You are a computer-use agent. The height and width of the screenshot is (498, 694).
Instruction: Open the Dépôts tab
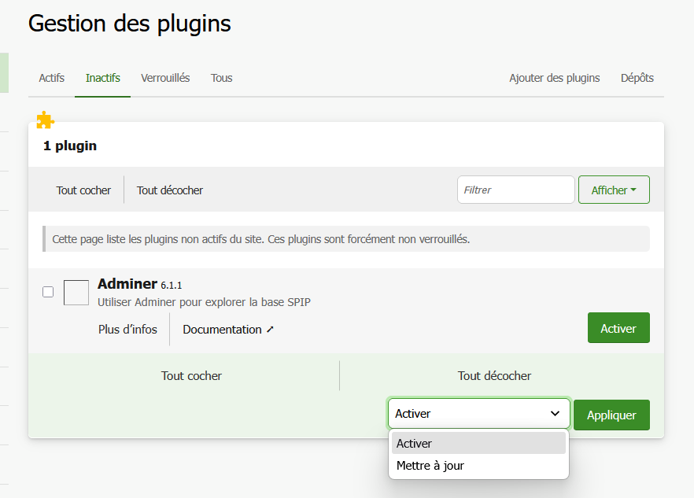pyautogui.click(x=637, y=78)
